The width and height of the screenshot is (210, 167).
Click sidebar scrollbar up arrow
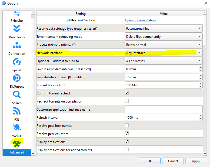(x=33, y=13)
